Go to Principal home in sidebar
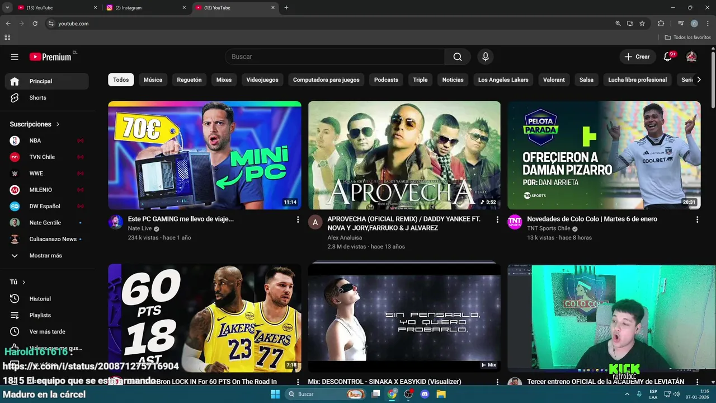This screenshot has width=716, height=403. coord(47,81)
